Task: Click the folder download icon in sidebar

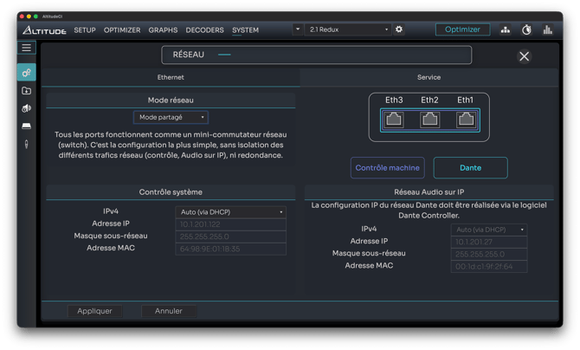Action: (27, 91)
